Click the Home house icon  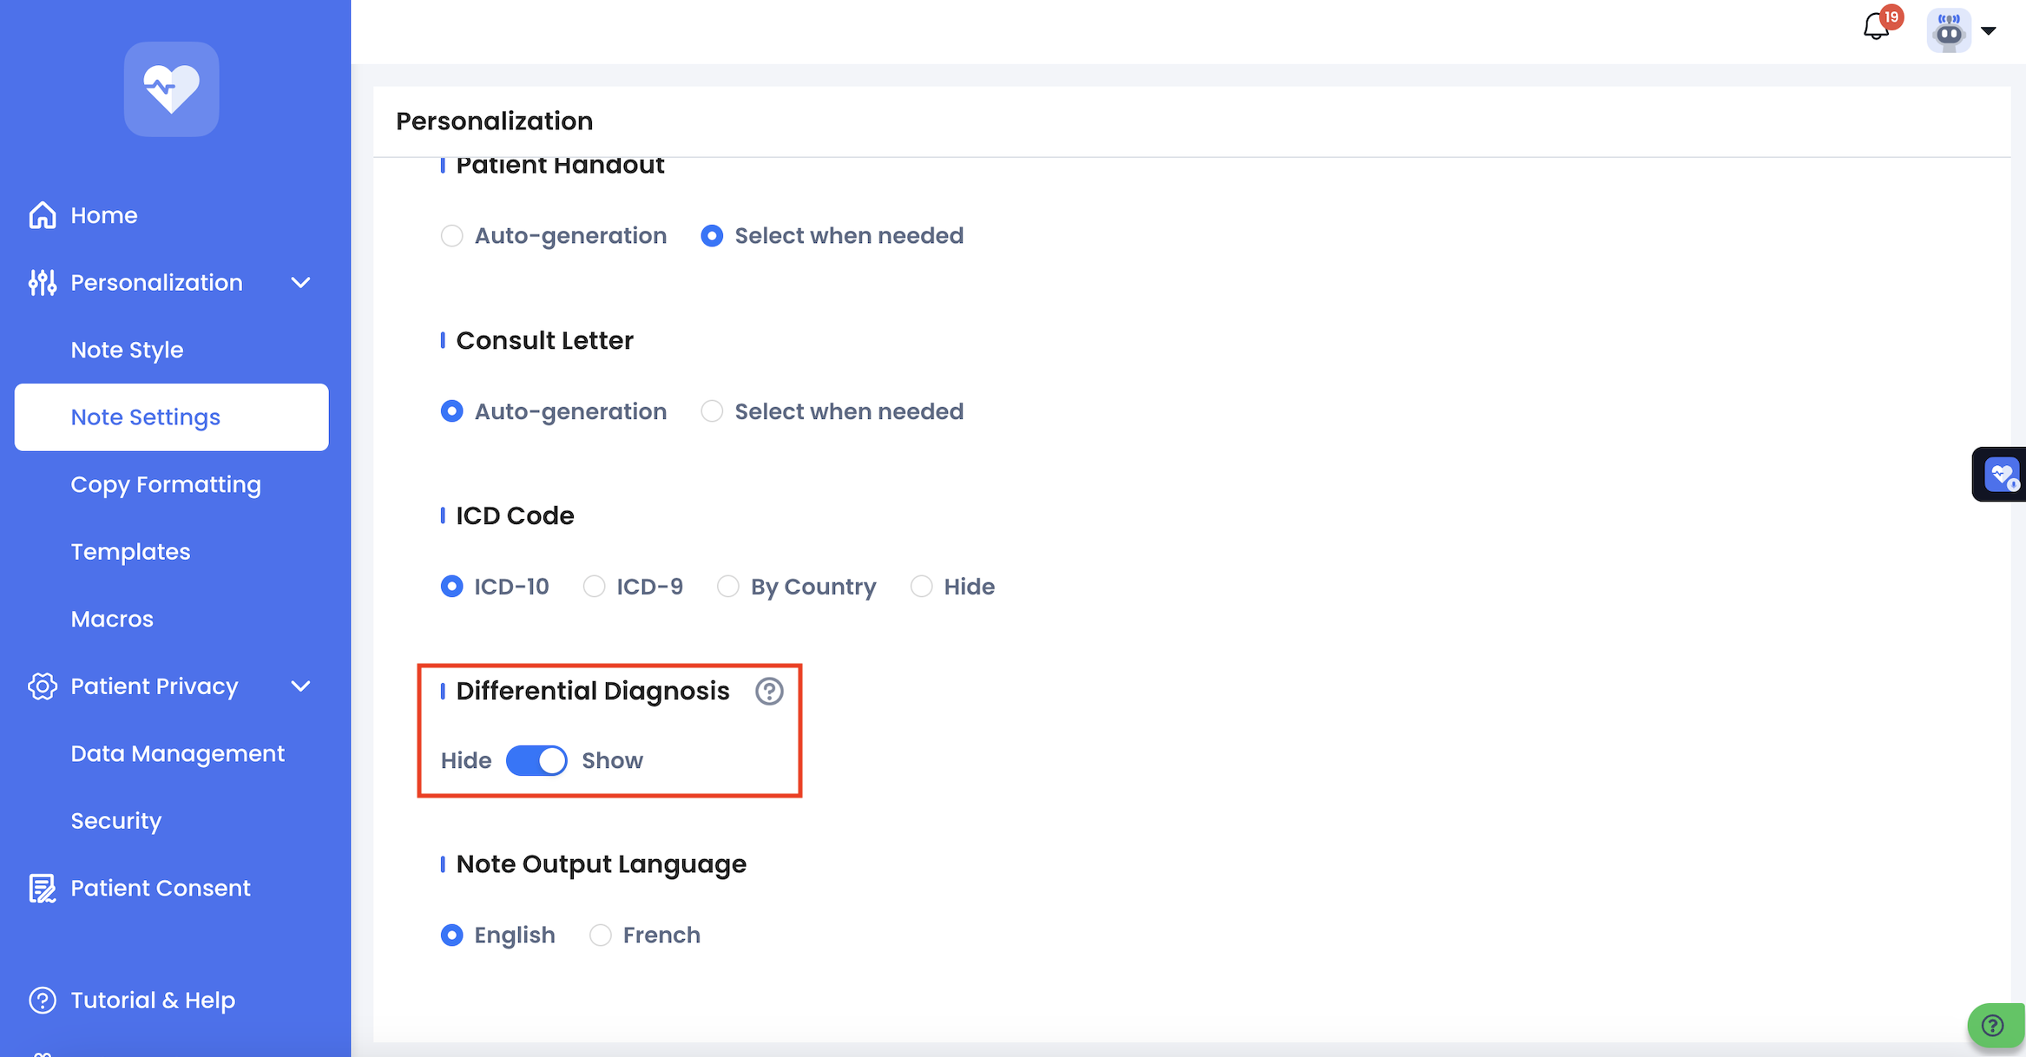click(x=42, y=215)
